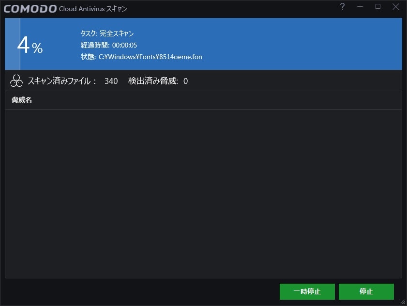Image resolution: width=407 pixels, height=306 pixels.
Task: Close the COMODO scan window
Action: (x=395, y=6)
